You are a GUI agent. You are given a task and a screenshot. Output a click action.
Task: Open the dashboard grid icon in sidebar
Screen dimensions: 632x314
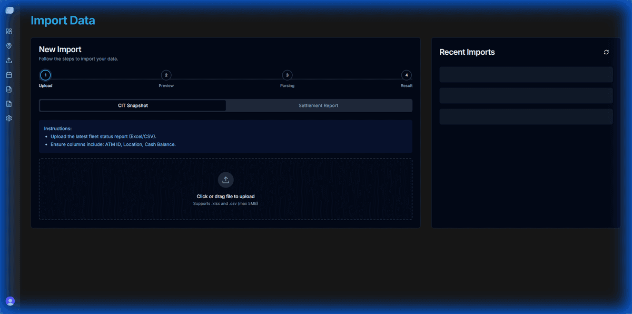point(8,31)
